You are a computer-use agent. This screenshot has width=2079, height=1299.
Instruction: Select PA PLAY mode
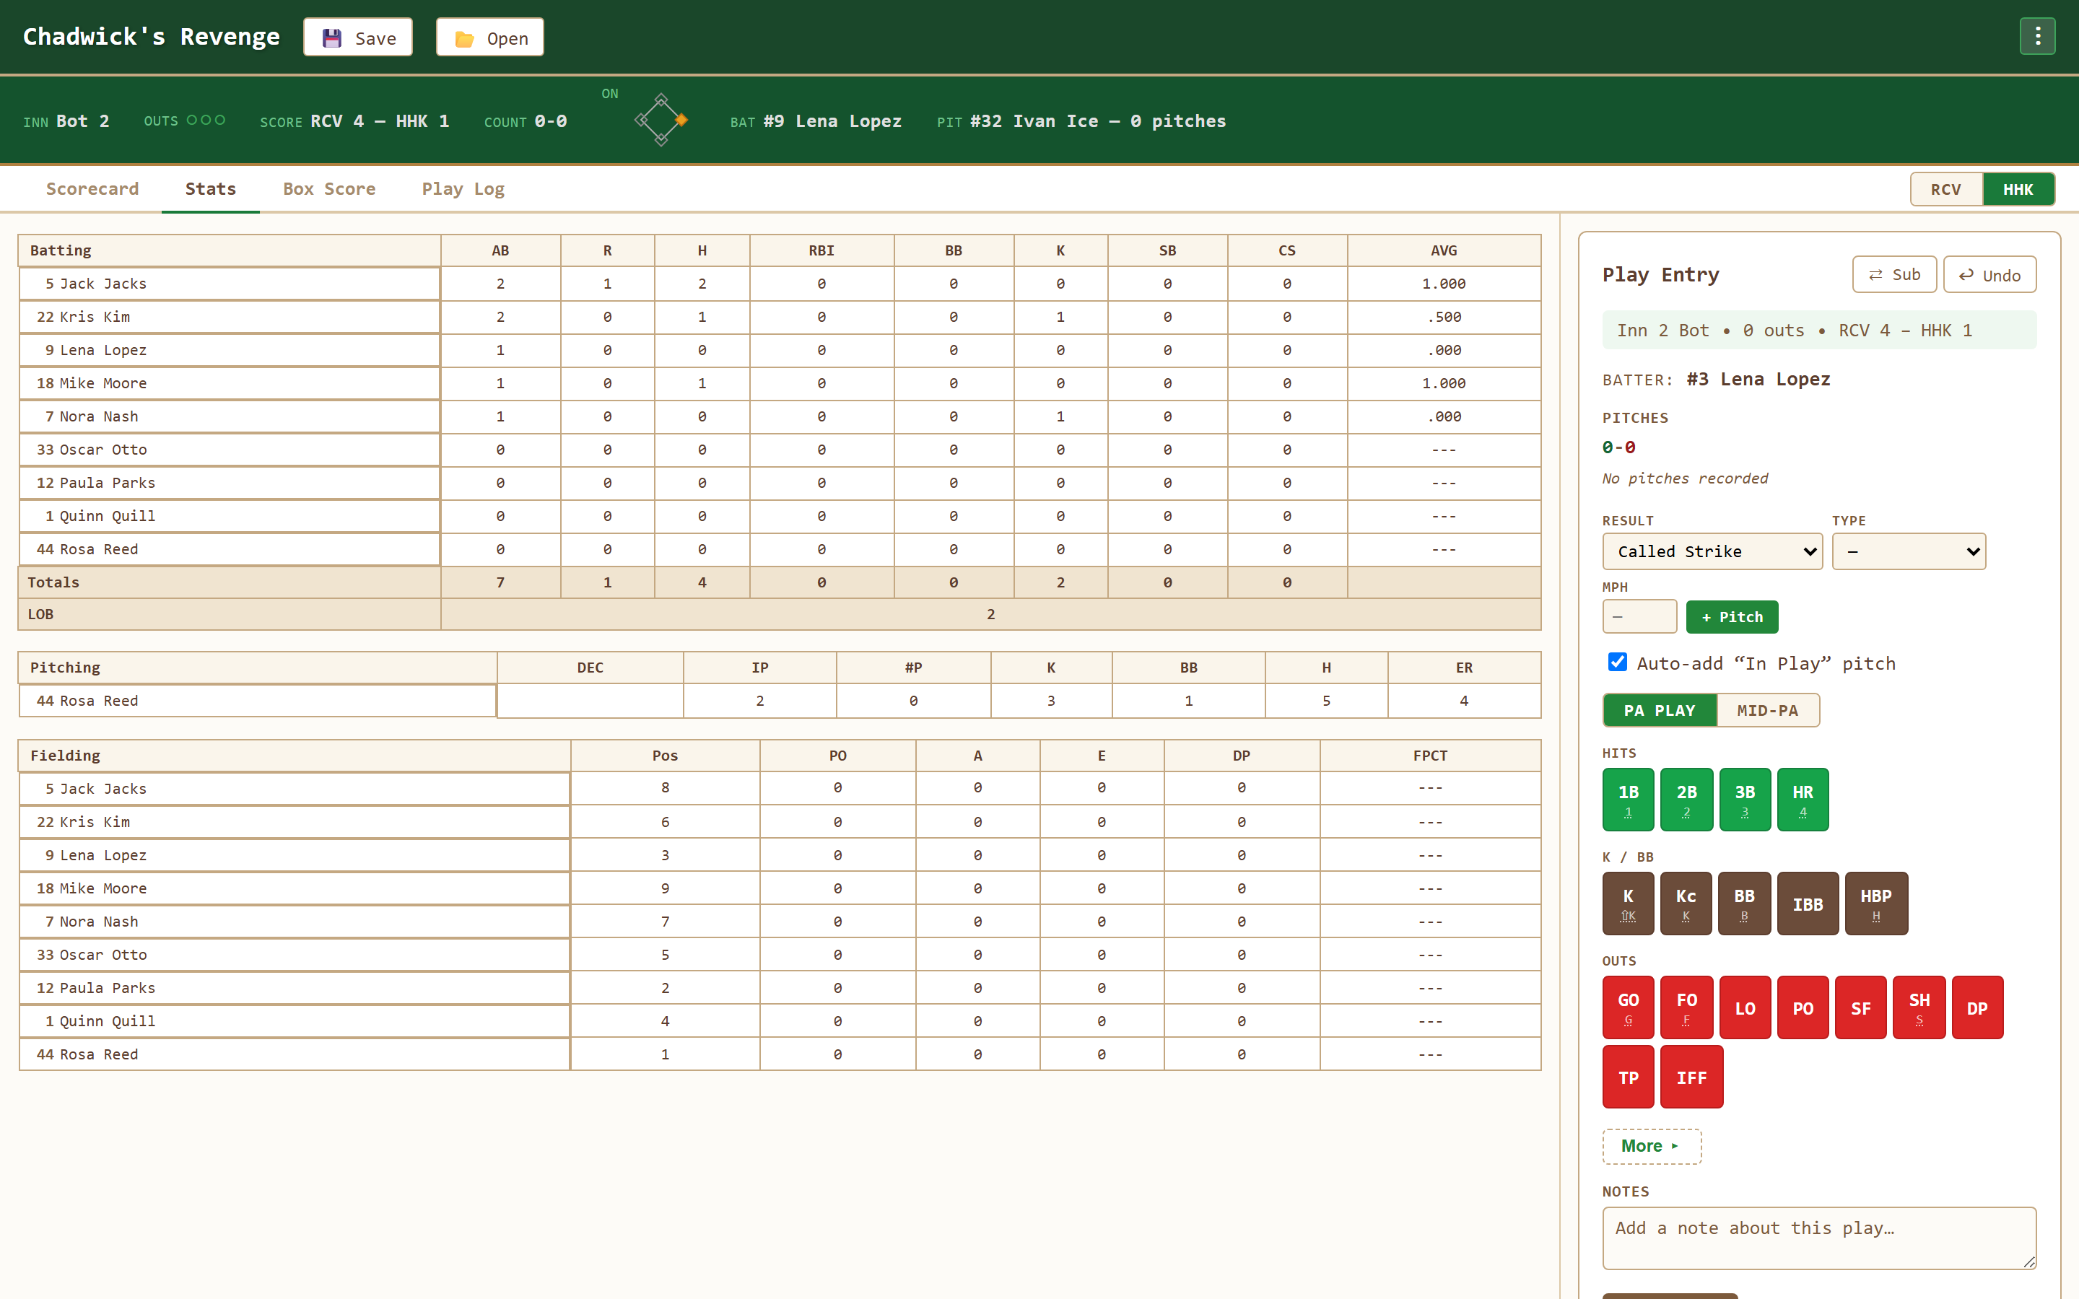coord(1659,709)
